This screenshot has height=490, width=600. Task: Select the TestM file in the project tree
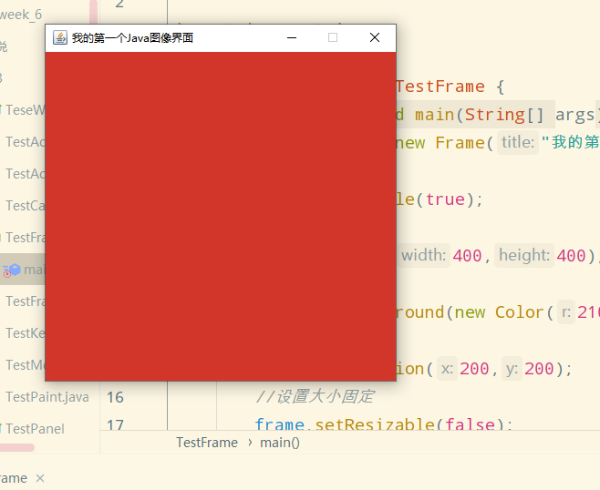tap(26, 365)
